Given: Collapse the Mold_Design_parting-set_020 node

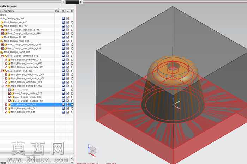Looking at the screenshot, I should (x=2, y=86).
